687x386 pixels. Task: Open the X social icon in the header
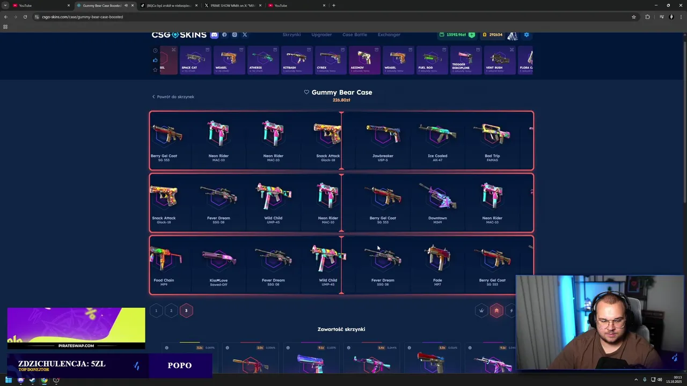coord(245,35)
